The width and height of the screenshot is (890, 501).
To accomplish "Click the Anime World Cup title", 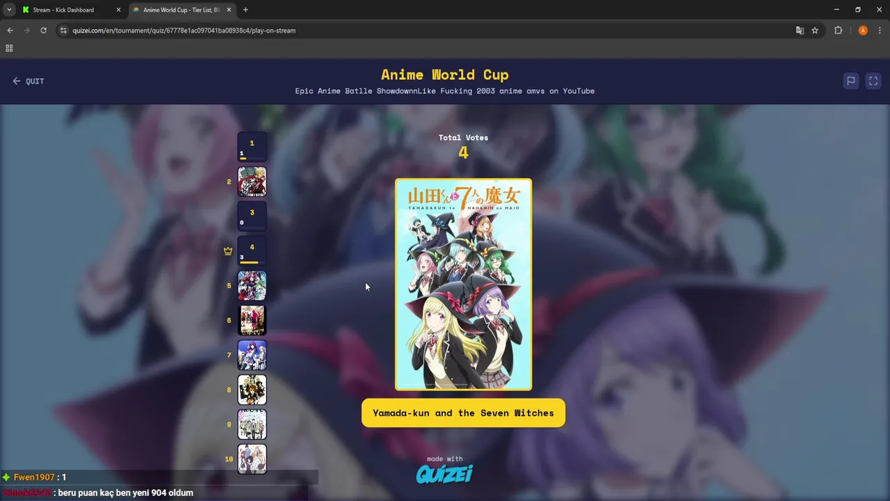I will pos(445,74).
